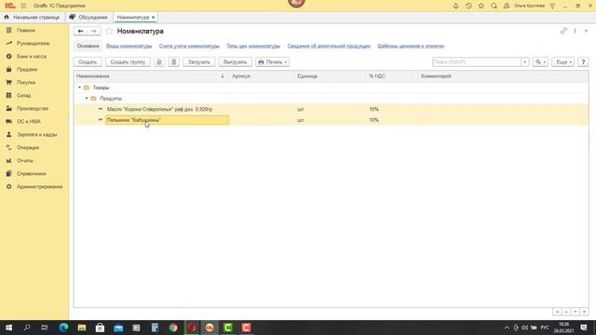Close the Номенклатура tab
Viewport: 596px width, 335px height.
click(x=153, y=18)
